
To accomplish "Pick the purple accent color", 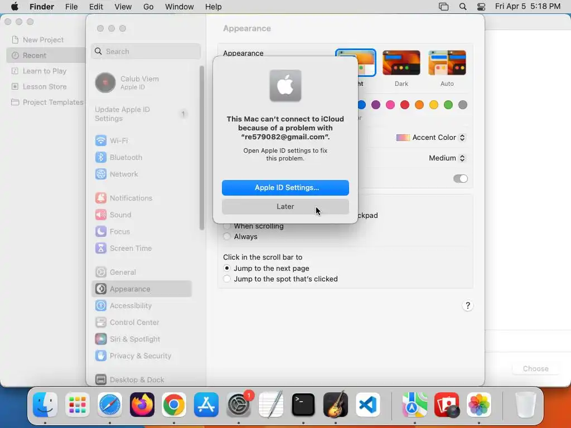I will pyautogui.click(x=376, y=105).
